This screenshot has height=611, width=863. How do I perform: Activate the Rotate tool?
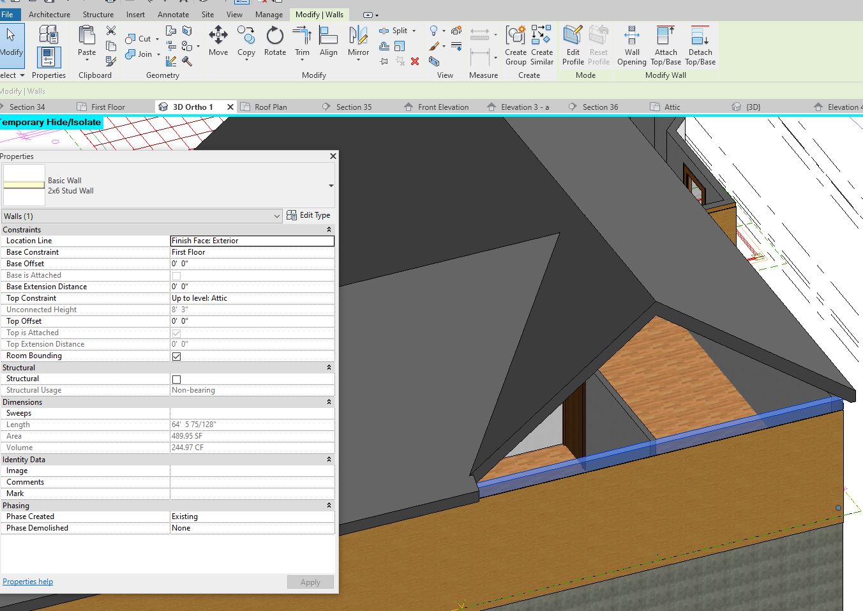pyautogui.click(x=274, y=42)
